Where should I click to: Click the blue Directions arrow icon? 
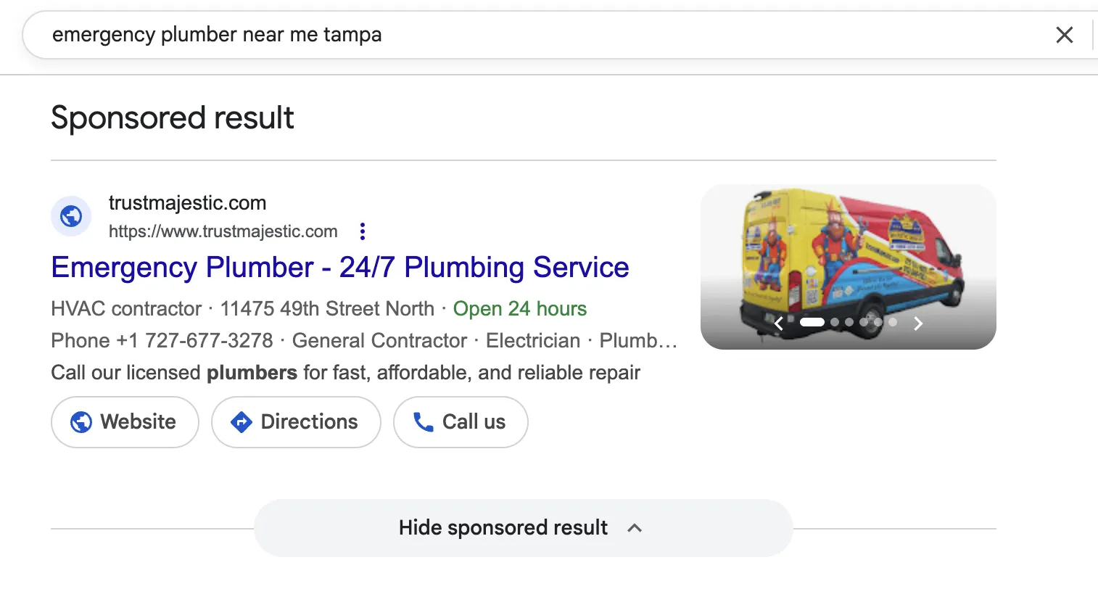(242, 421)
